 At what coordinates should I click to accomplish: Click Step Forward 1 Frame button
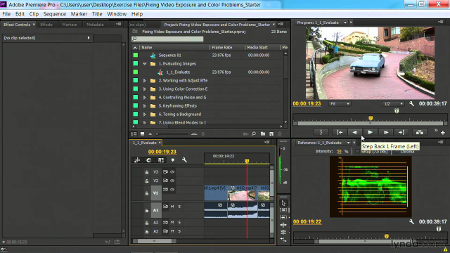(x=386, y=132)
